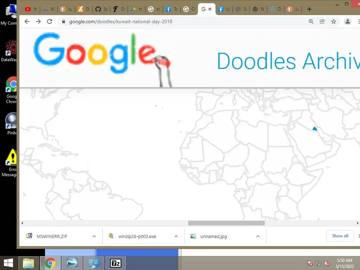Image resolution: width=360 pixels, height=270 pixels.
Task: Open the Windows Start menu
Action: click(x=8, y=263)
